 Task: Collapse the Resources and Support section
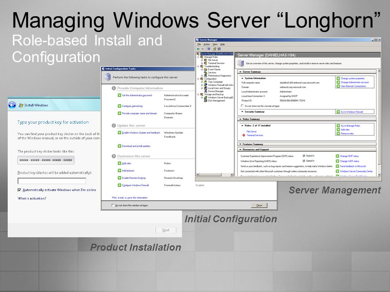coord(240,150)
